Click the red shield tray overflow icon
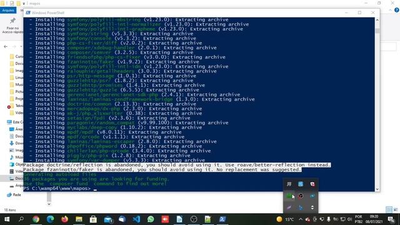The height and width of the screenshot is (225, 400). pos(312,184)
